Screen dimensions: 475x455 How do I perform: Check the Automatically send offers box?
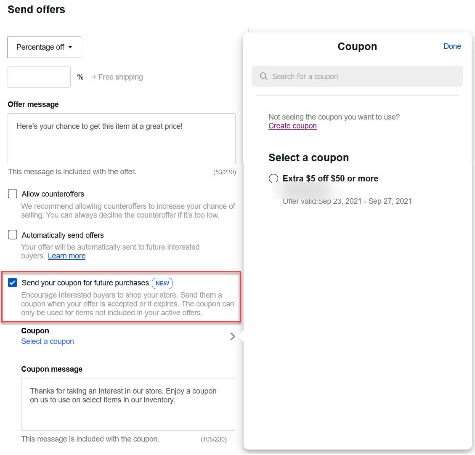[x=13, y=235]
